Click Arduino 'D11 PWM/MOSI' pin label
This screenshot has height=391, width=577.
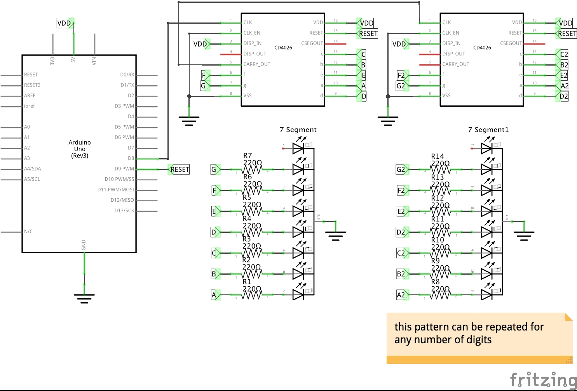click(116, 190)
